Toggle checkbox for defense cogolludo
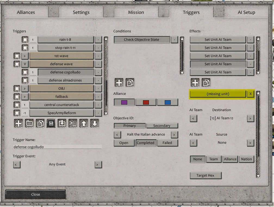This screenshot has width=274, height=207. pos(25,72)
